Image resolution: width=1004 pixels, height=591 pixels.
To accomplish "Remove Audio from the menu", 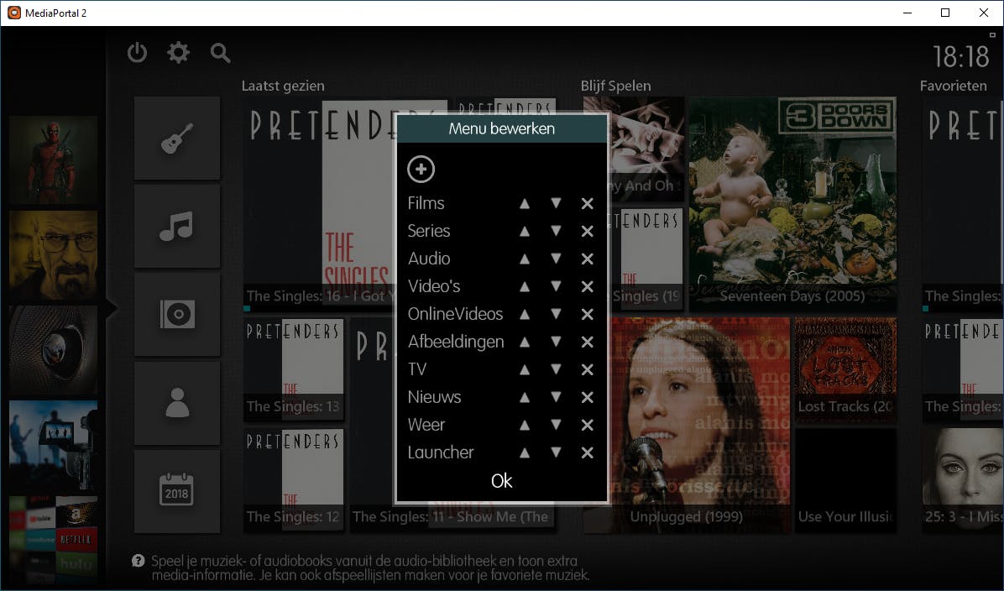I will point(587,259).
